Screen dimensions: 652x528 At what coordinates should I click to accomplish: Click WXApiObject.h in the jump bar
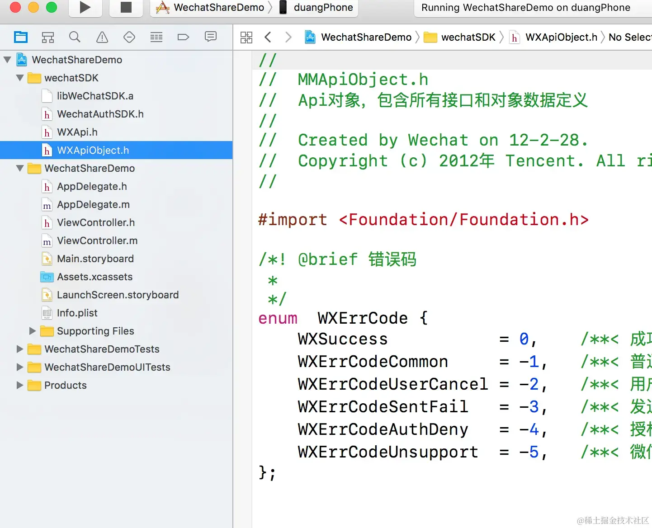pos(553,37)
